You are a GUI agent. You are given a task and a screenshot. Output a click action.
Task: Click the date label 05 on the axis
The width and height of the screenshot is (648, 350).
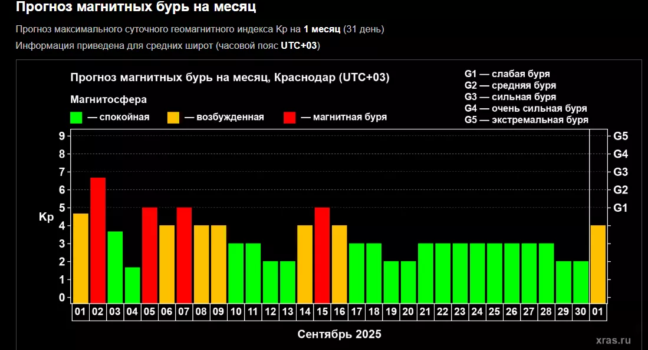[150, 311]
